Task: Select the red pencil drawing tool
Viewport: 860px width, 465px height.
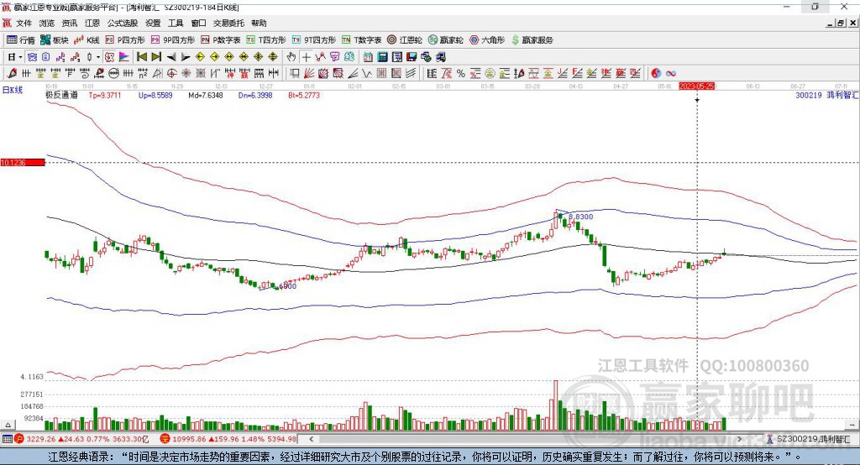Action: tap(12, 74)
